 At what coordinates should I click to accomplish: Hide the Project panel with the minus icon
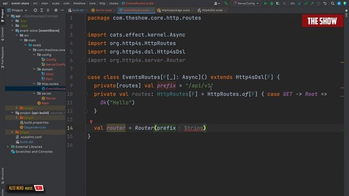click(x=62, y=10)
